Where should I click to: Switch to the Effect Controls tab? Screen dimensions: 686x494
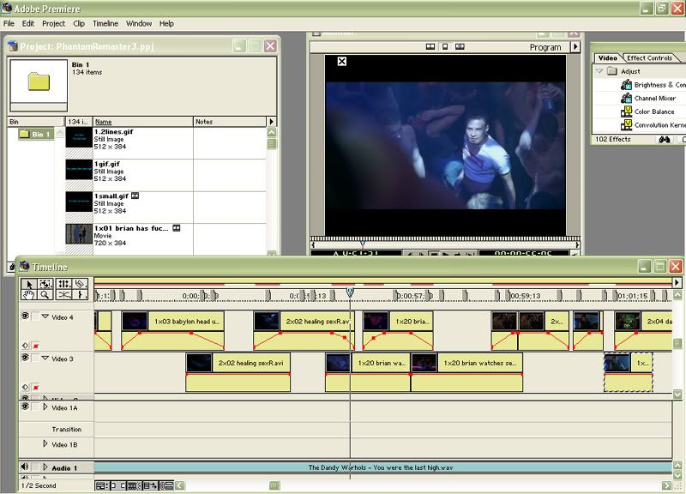649,57
